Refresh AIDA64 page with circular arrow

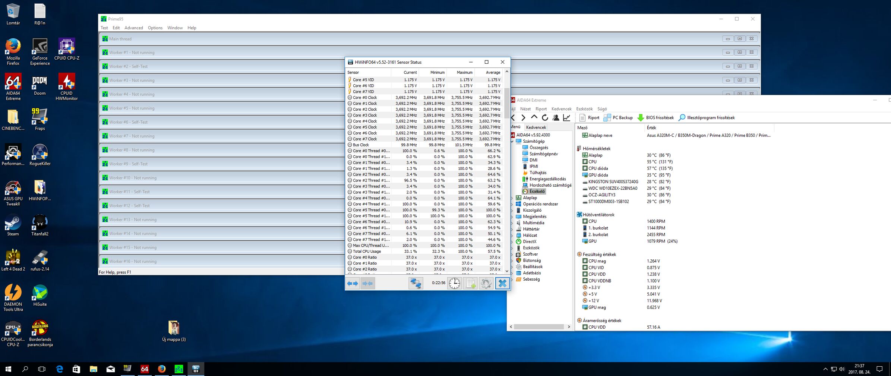pos(545,118)
